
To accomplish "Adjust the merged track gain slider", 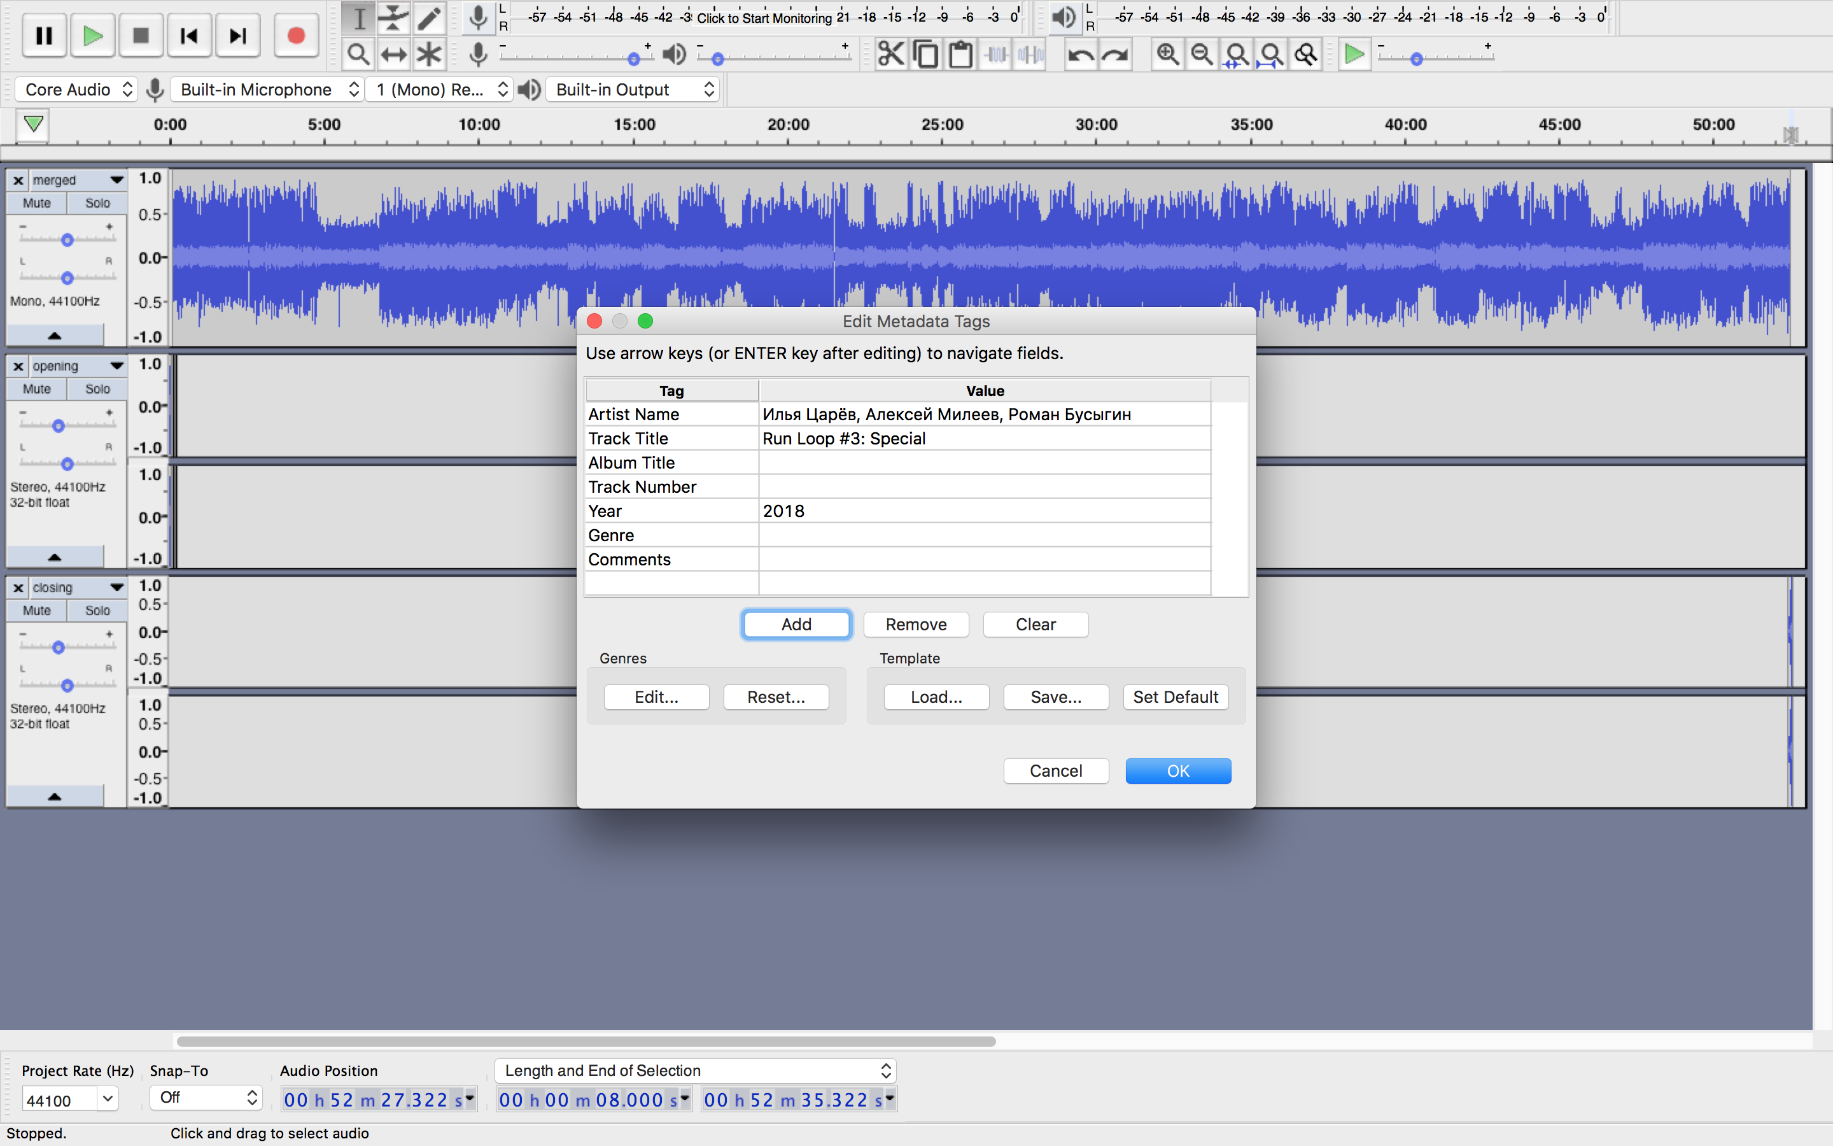I will [x=67, y=240].
